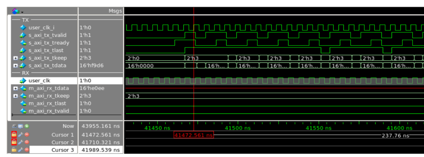The image size is (424, 157).
Task: Click the red cursor time box in waveform
Action: (x=194, y=135)
